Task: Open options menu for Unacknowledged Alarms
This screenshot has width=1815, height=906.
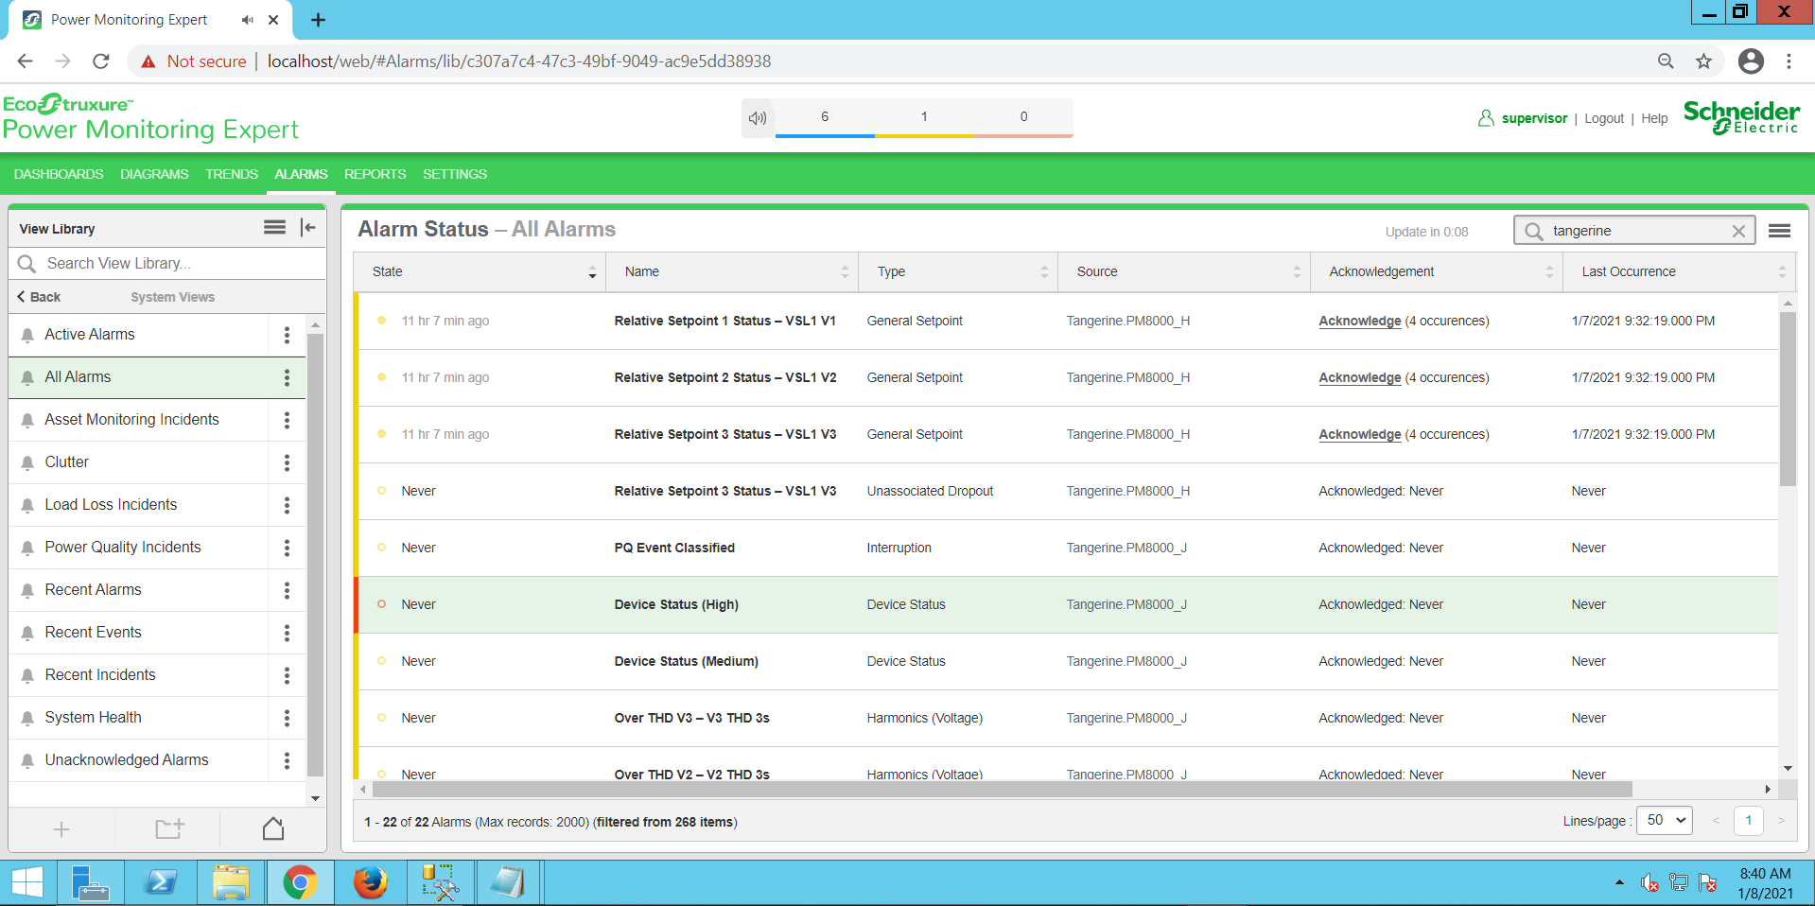Action: 287,760
